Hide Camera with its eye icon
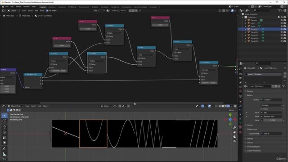288x162 pixels. tap(281, 20)
